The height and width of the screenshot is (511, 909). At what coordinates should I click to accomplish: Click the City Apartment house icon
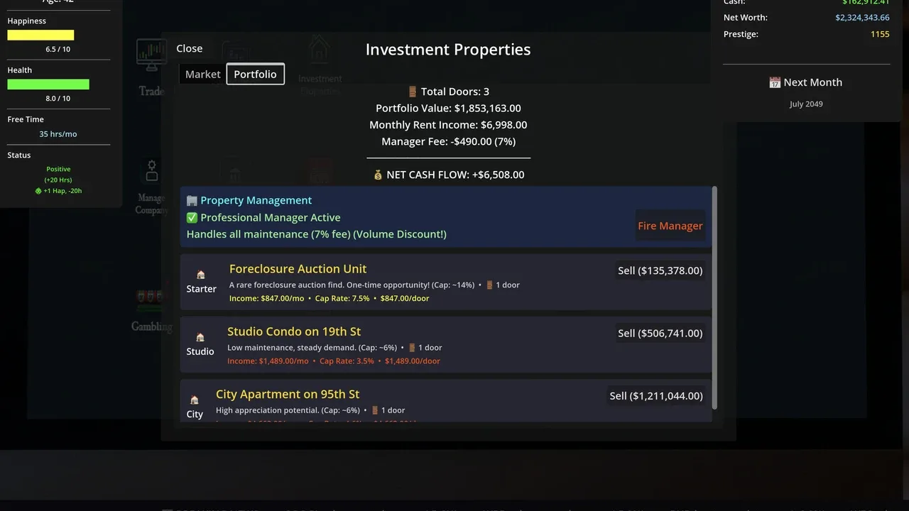point(195,400)
